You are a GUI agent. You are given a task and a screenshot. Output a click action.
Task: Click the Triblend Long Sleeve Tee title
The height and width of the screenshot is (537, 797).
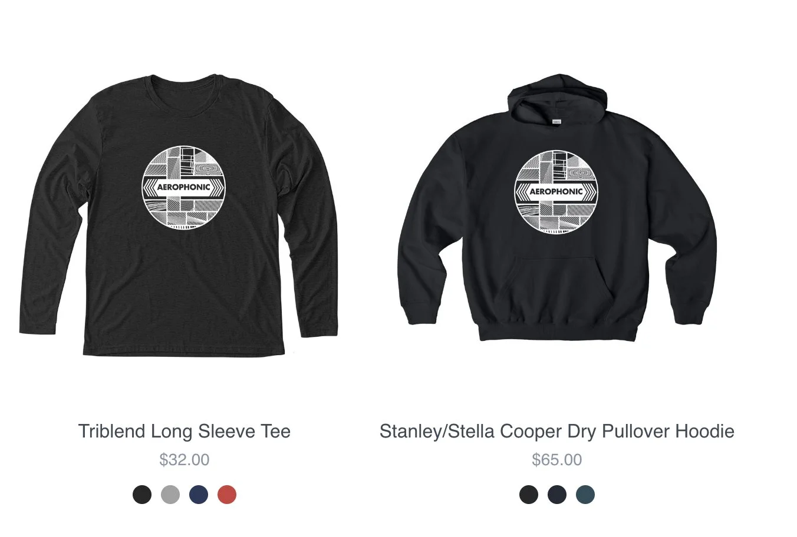[x=185, y=431]
